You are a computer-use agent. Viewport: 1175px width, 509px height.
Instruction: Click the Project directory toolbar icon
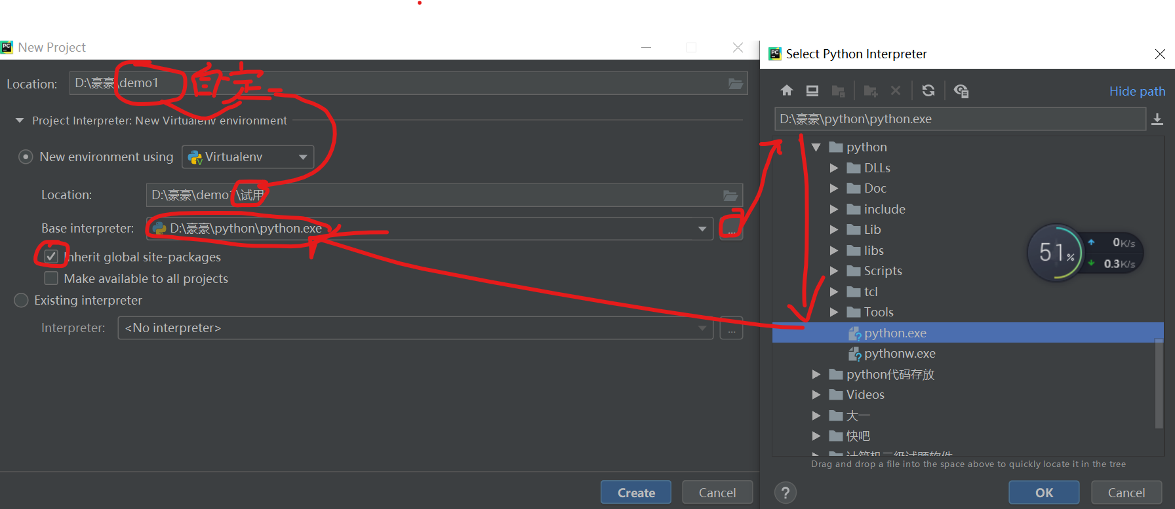coord(838,90)
